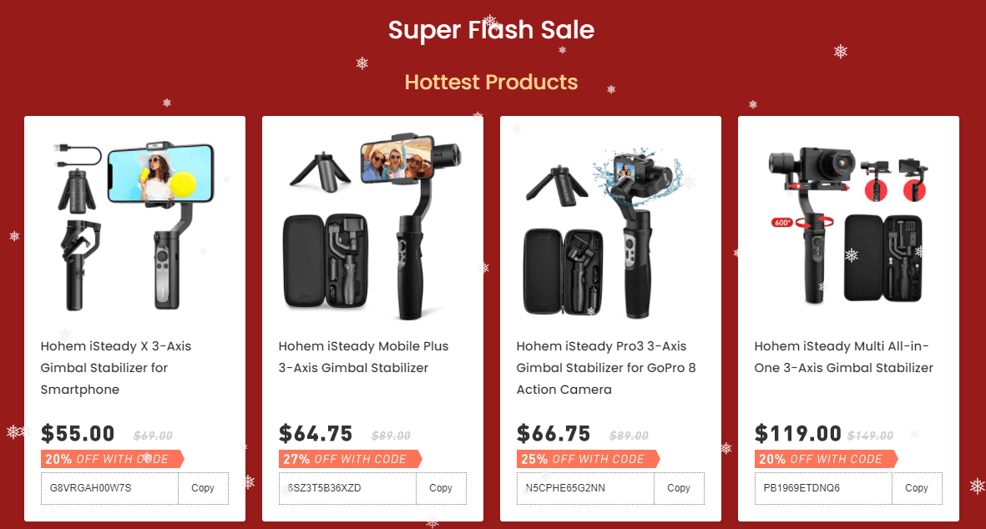Copy the 6SZ3T5B36XZD coupon code
The width and height of the screenshot is (986, 529).
441,488
